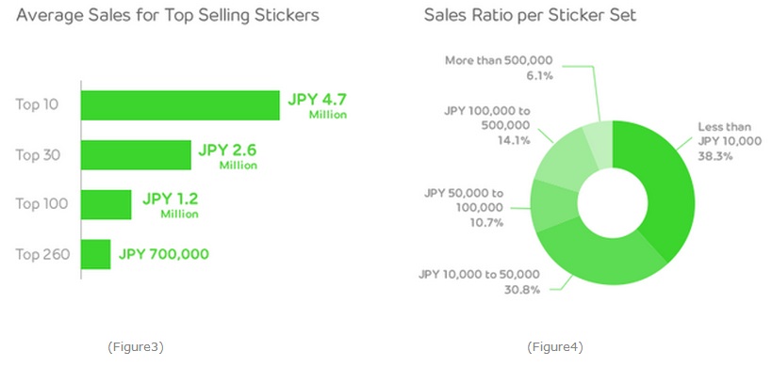This screenshot has width=772, height=367.
Task: Select the JPY 4.7 Million value label
Action: [317, 105]
